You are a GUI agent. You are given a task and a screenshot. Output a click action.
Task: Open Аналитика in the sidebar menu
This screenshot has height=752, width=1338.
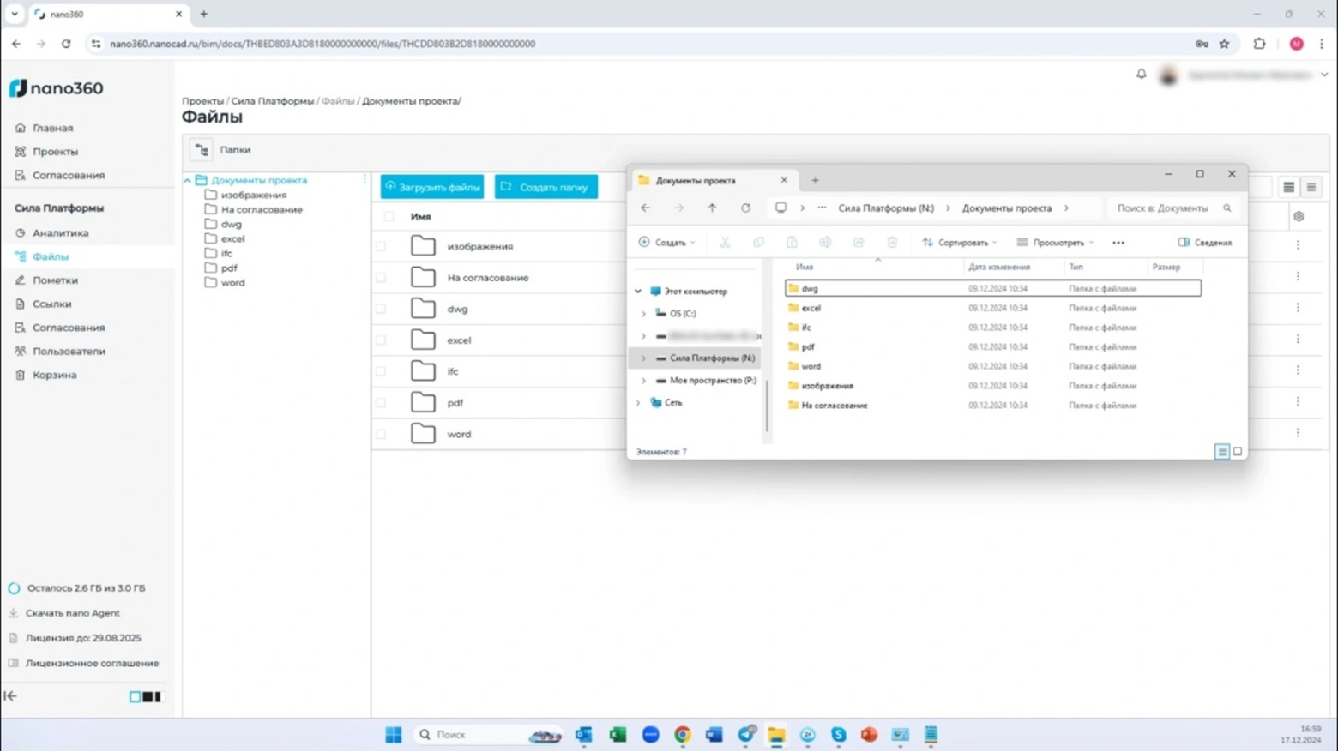click(x=60, y=233)
